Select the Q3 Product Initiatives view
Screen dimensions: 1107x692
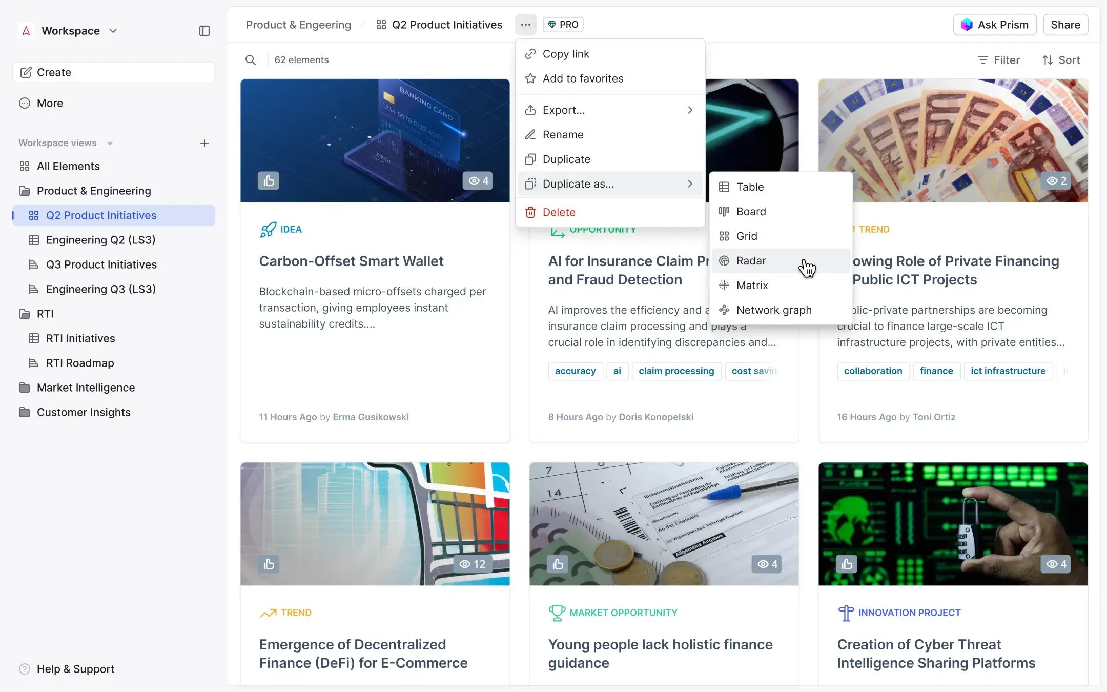pos(101,264)
